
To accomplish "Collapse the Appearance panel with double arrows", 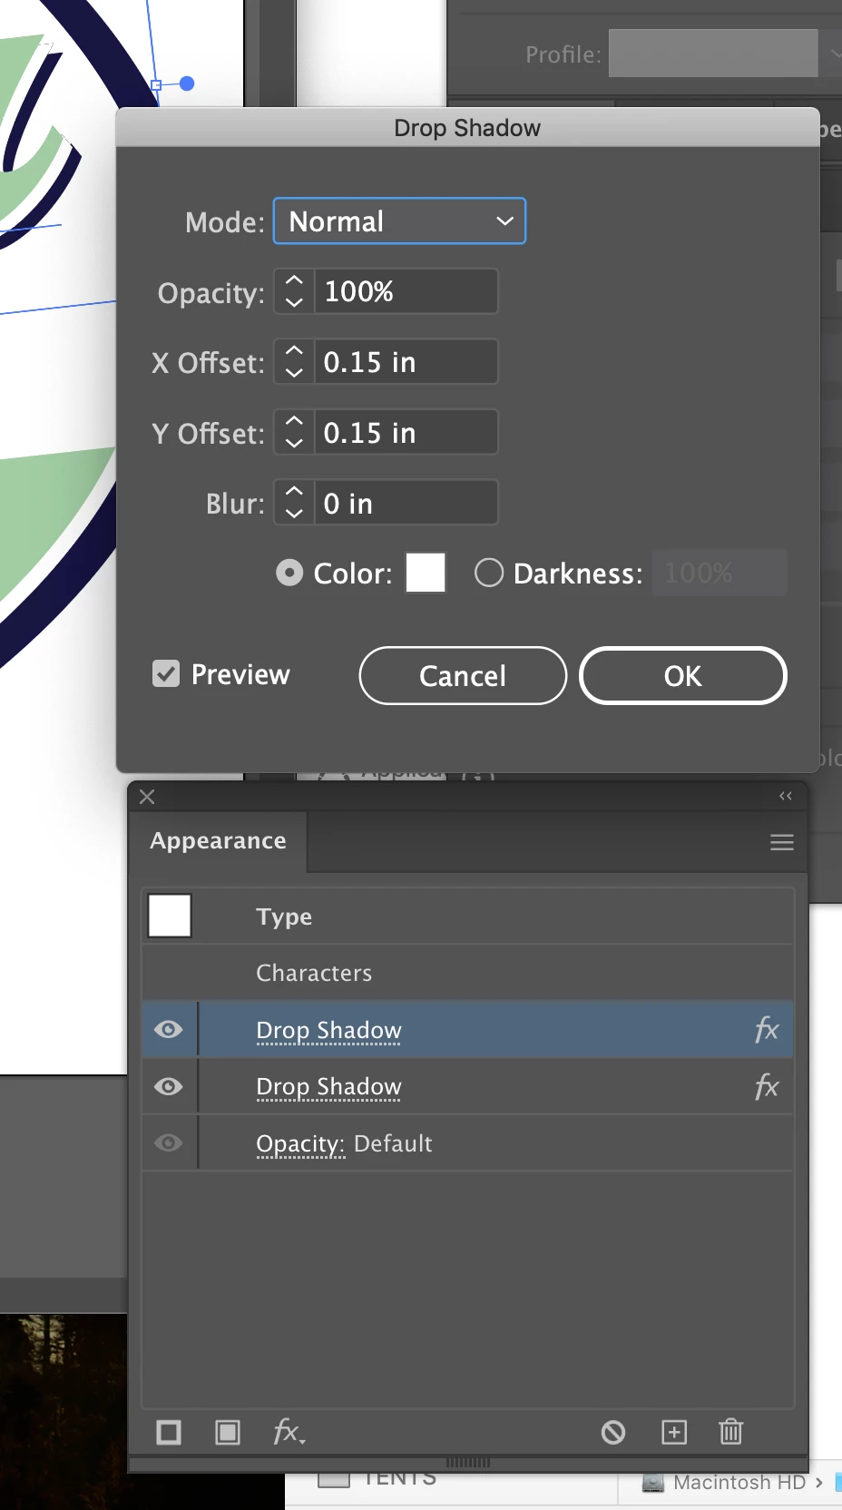I will [786, 796].
